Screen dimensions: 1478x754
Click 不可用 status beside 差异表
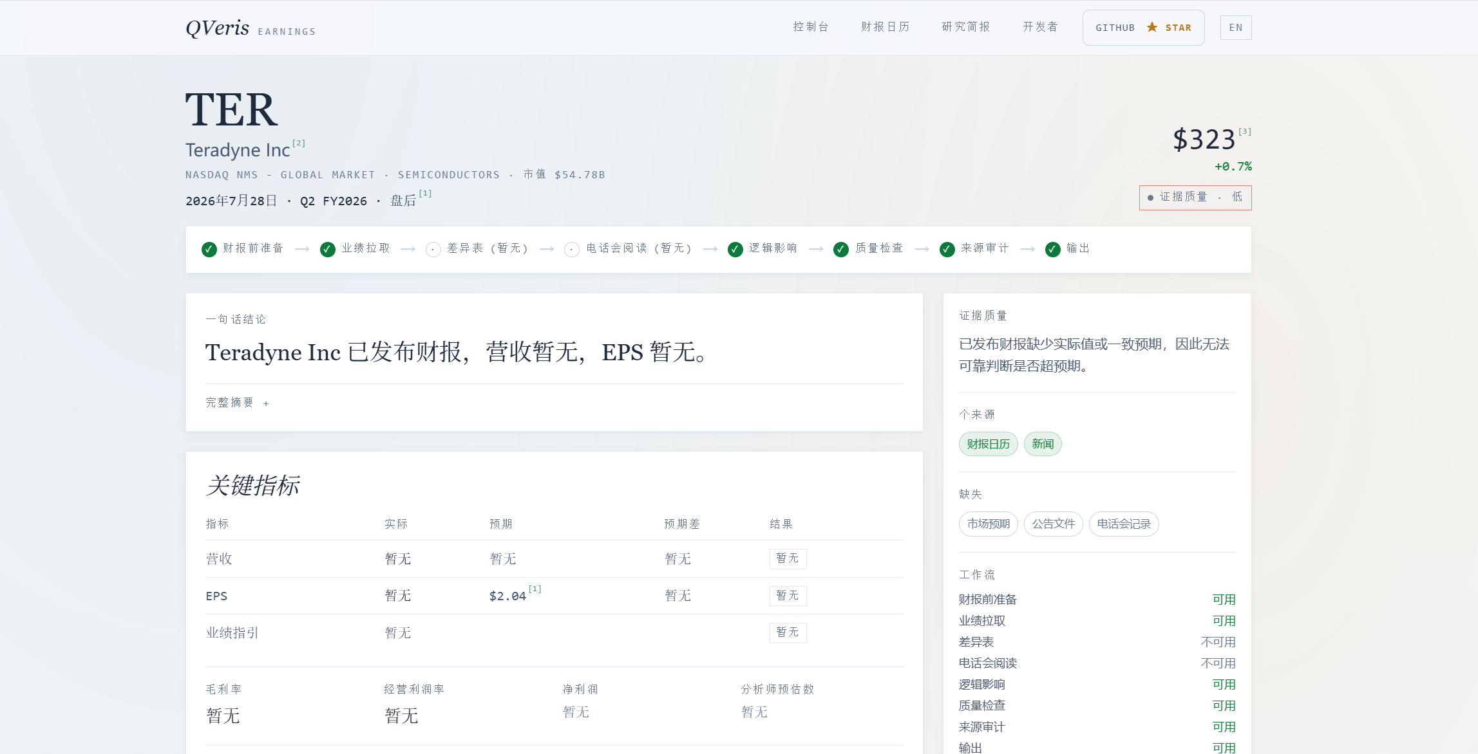point(1218,642)
